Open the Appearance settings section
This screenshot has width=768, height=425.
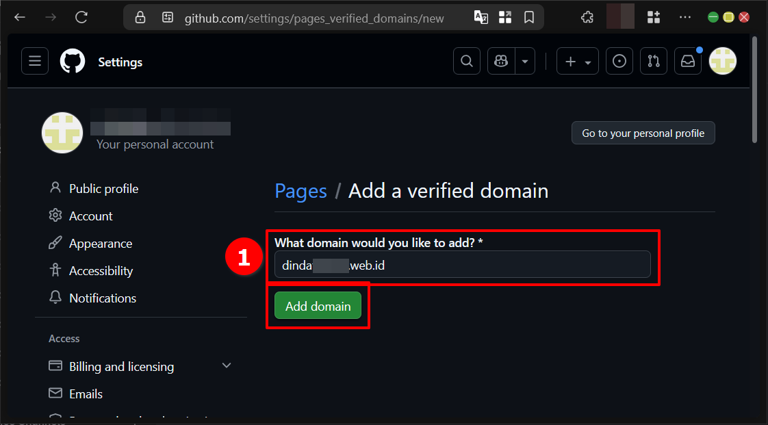click(101, 243)
